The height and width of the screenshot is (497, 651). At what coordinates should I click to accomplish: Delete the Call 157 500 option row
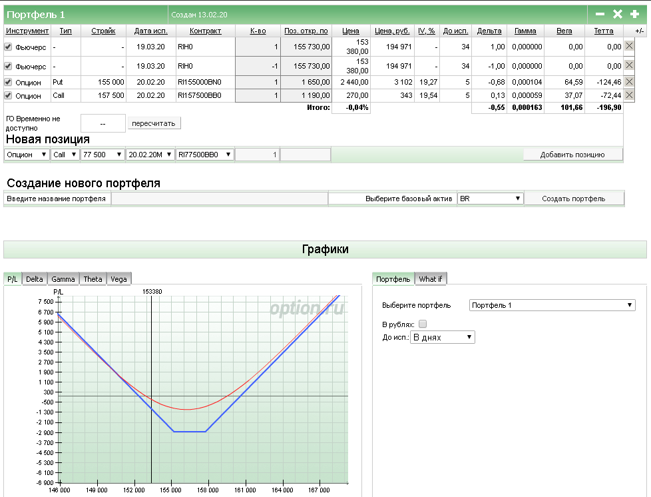(629, 95)
